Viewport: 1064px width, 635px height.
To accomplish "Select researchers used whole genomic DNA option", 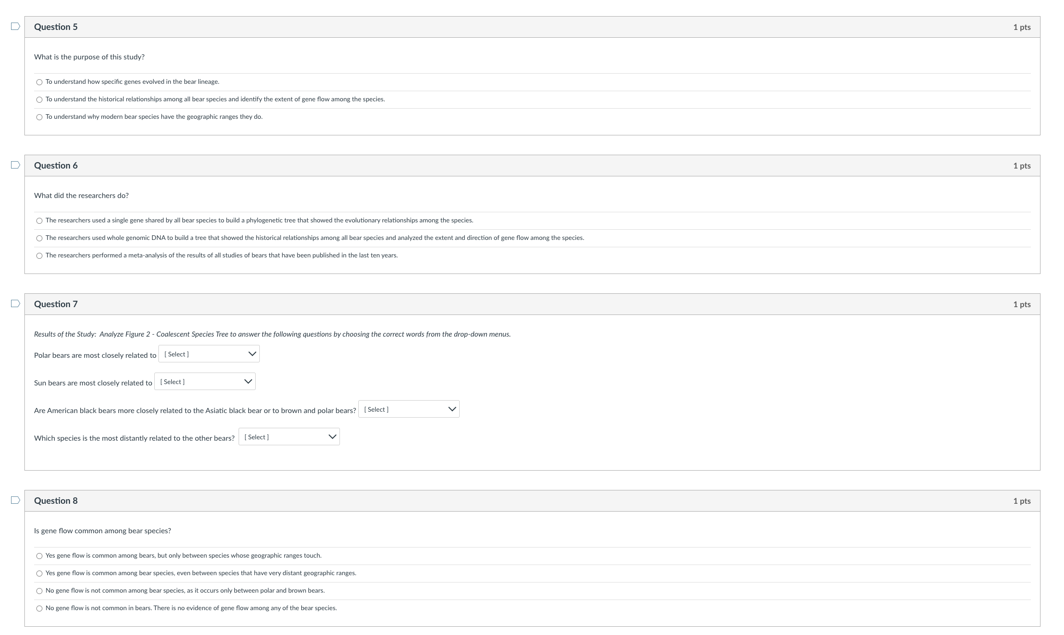I will tap(39, 237).
